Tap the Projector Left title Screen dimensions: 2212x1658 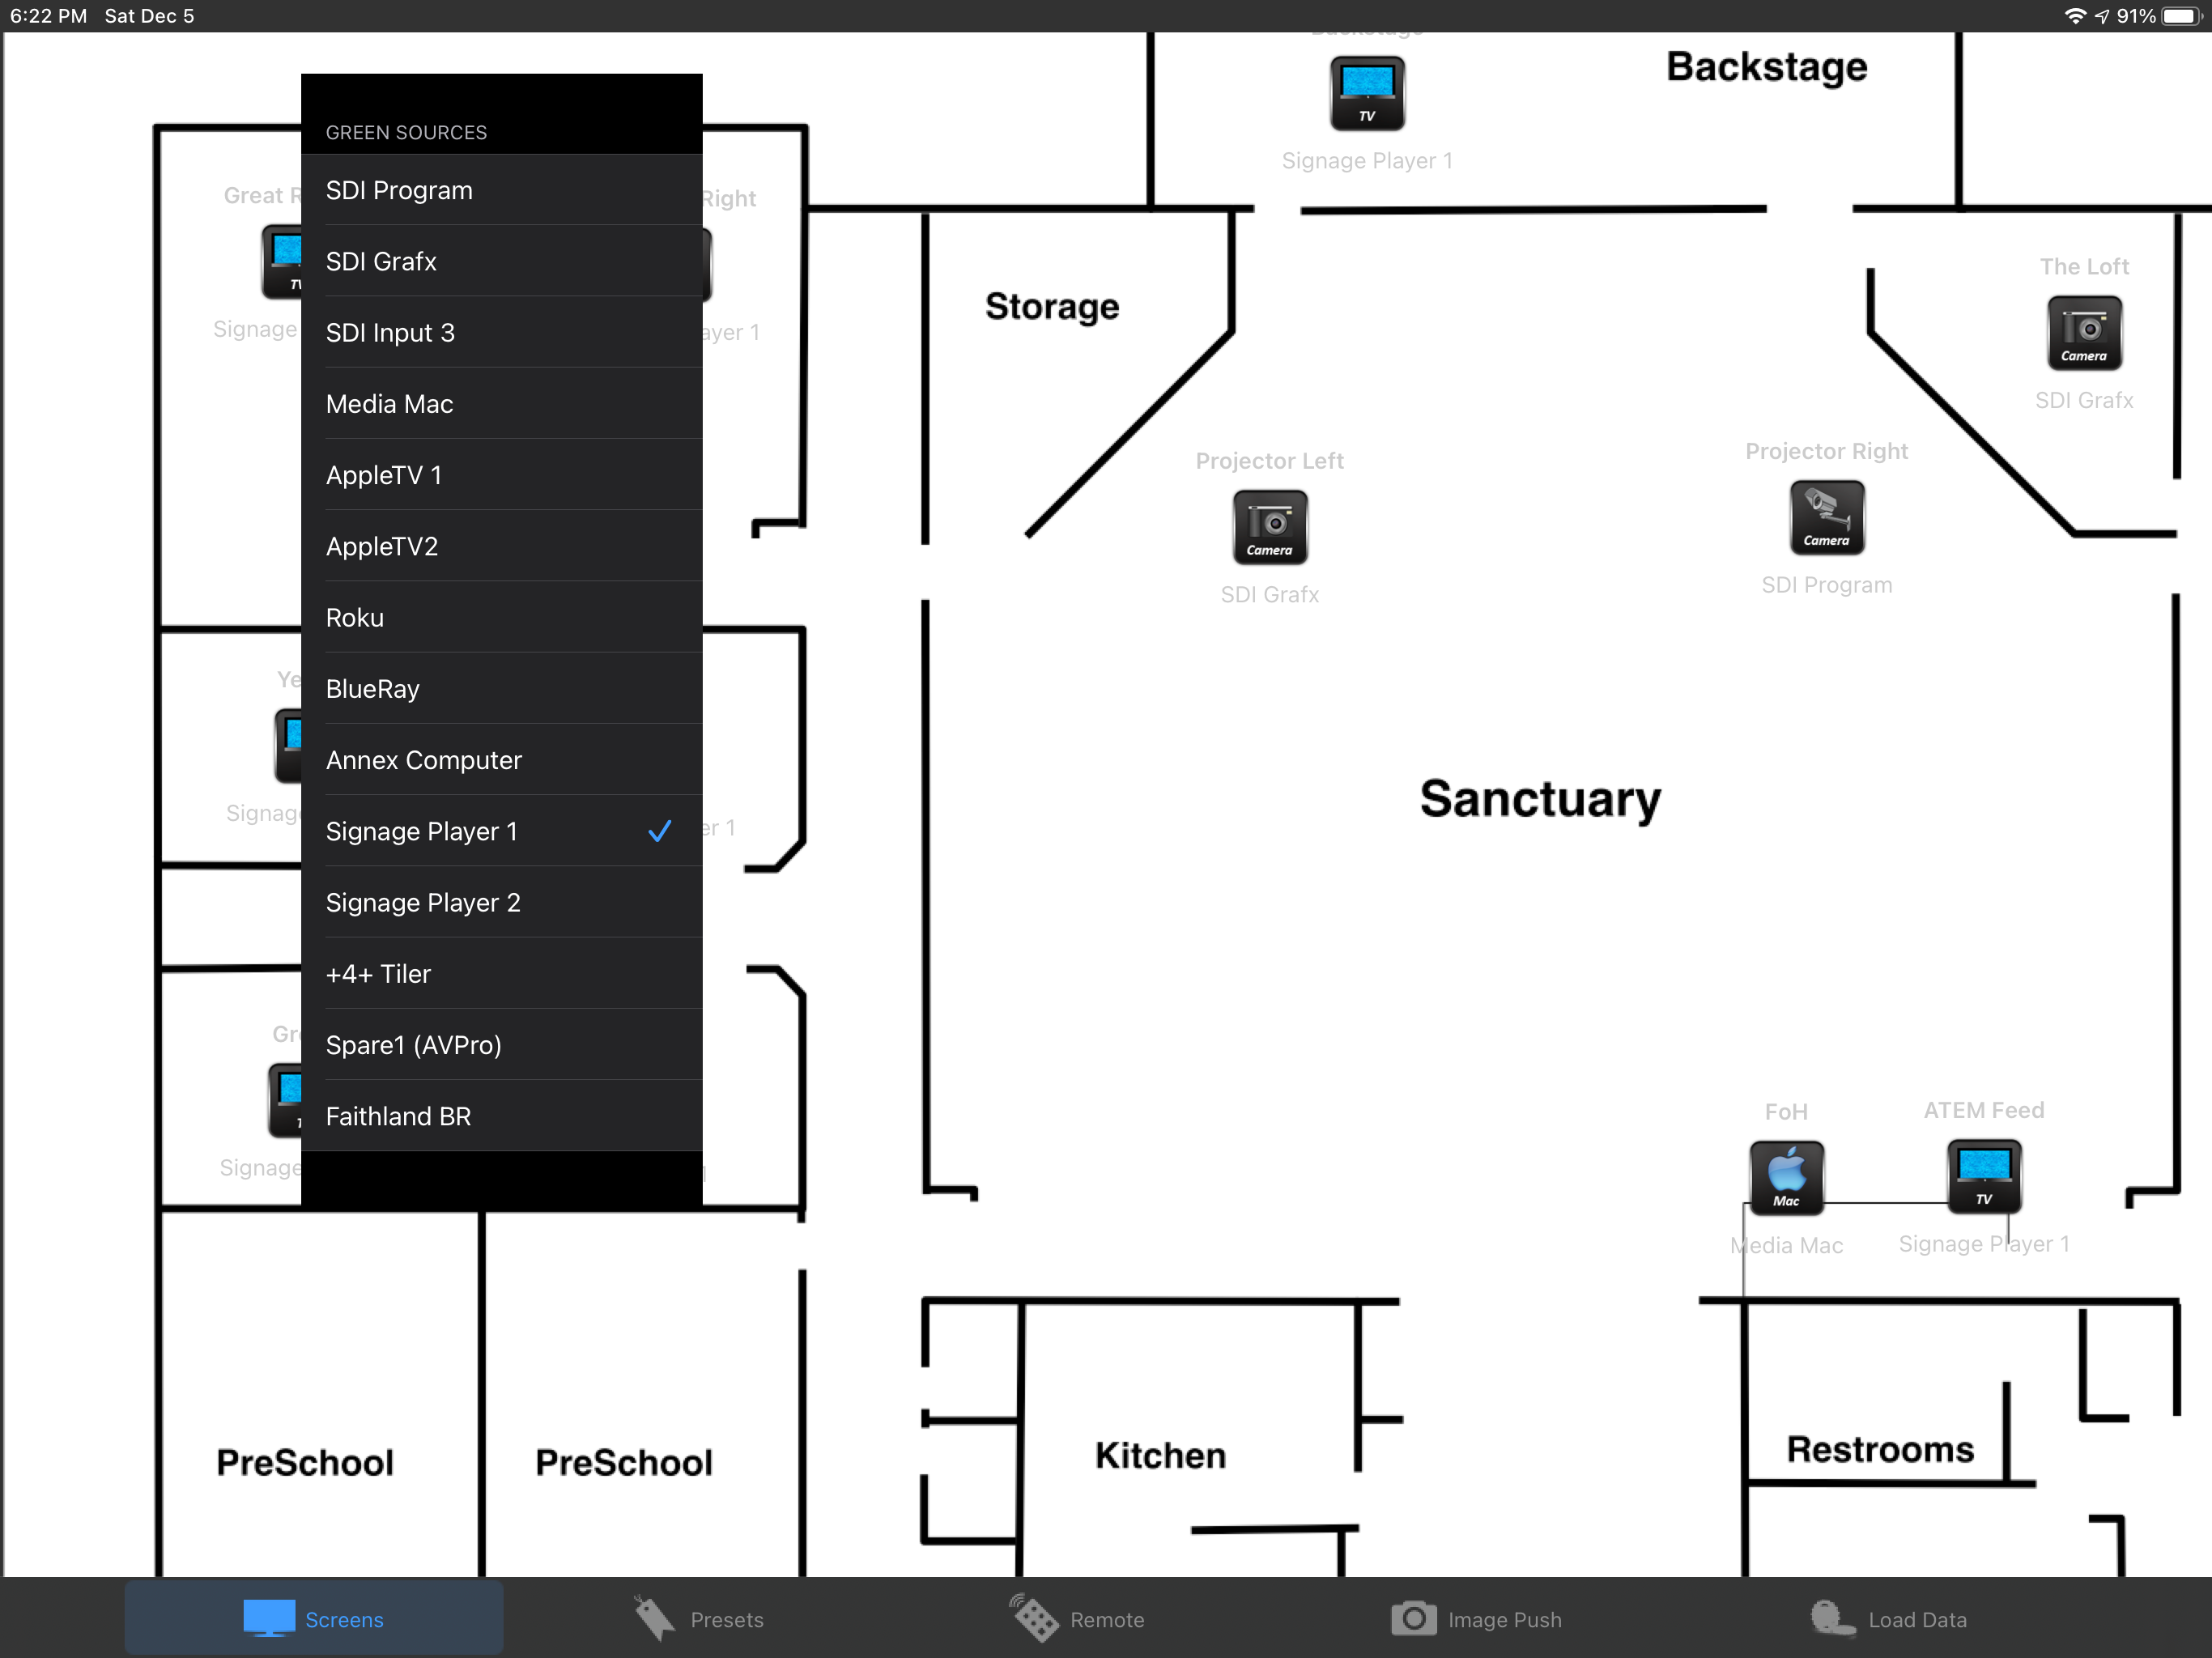1269,461
